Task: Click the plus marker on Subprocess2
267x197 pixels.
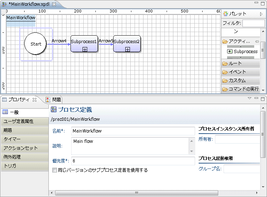Action: (x=127, y=50)
